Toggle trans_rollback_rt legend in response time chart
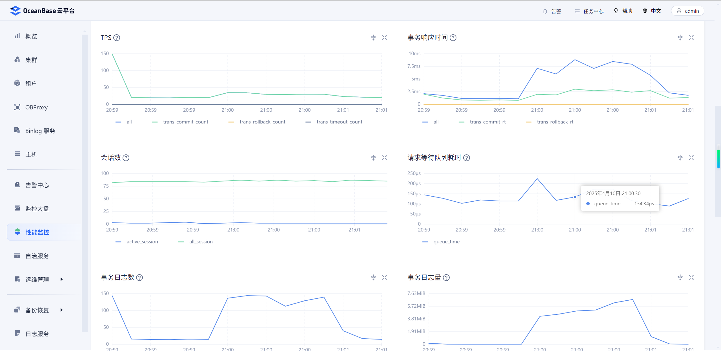This screenshot has height=351, width=721. pos(555,122)
